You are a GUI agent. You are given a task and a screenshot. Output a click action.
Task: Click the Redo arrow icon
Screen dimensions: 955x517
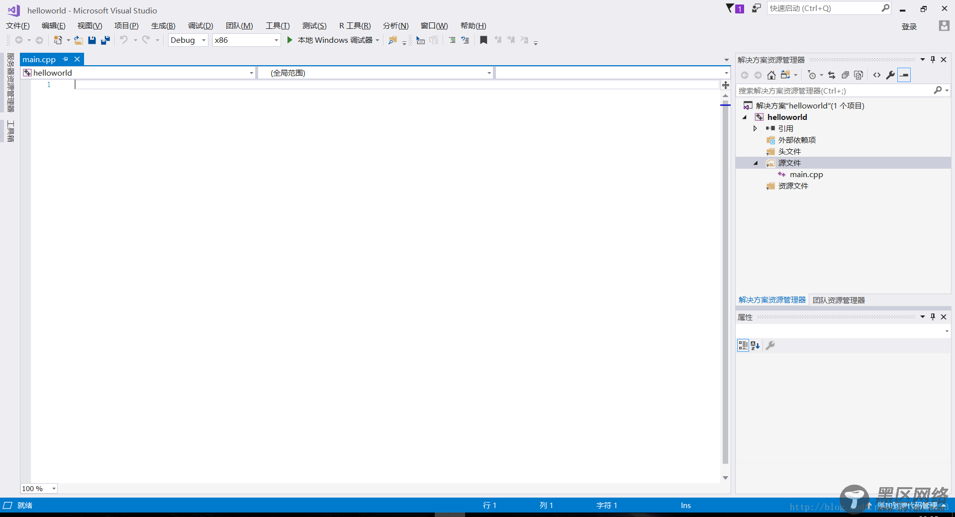point(146,40)
